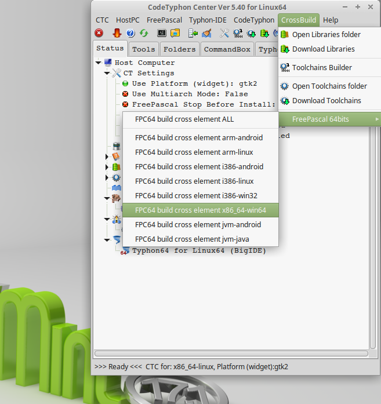Click the CT Settings tools icon in tree
This screenshot has width=381, height=404.
point(116,73)
